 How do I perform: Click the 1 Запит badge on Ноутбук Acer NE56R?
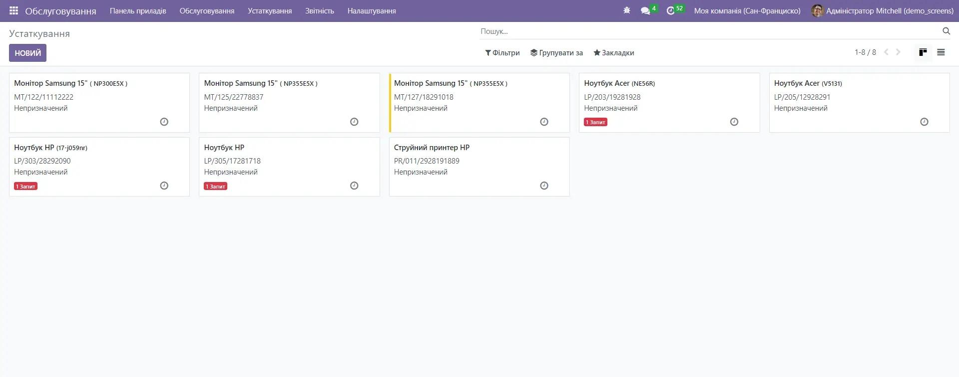click(595, 122)
